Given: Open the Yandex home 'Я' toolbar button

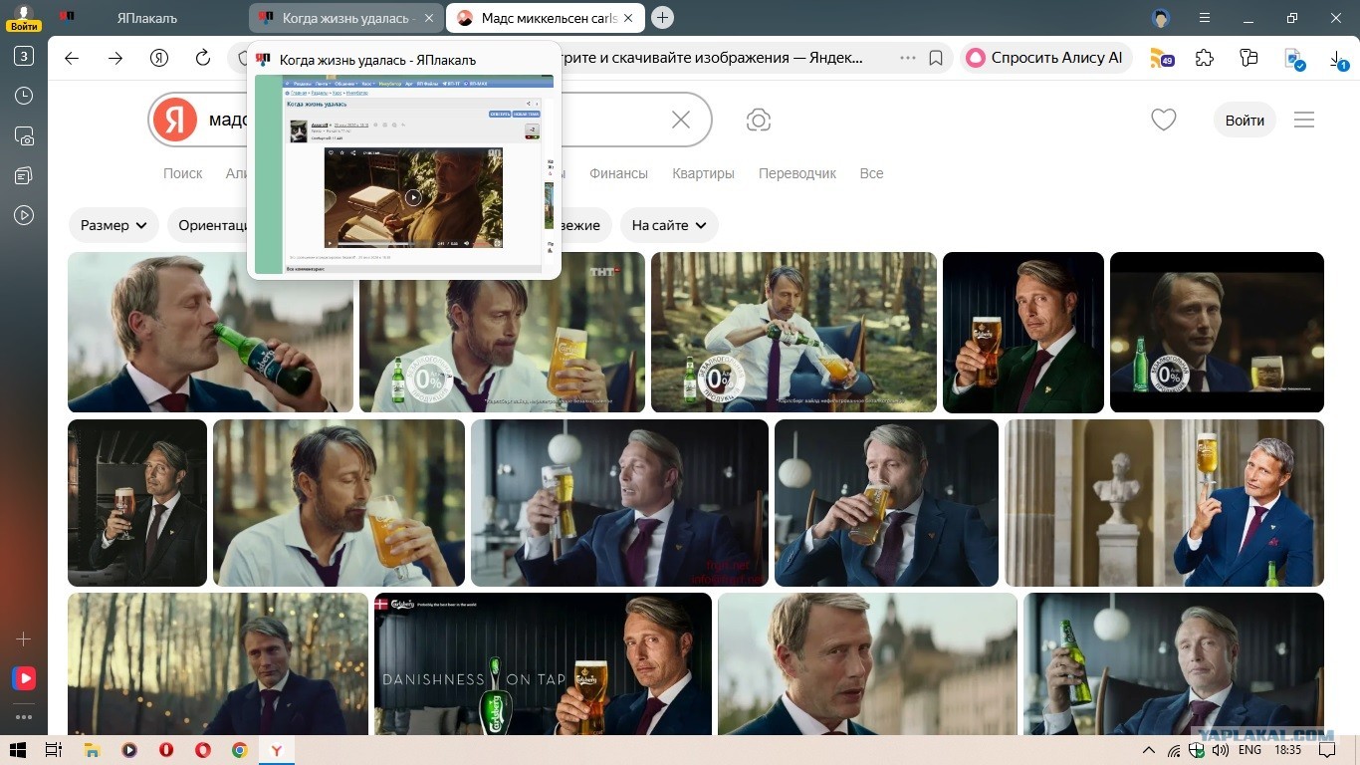Looking at the screenshot, I should [x=159, y=58].
